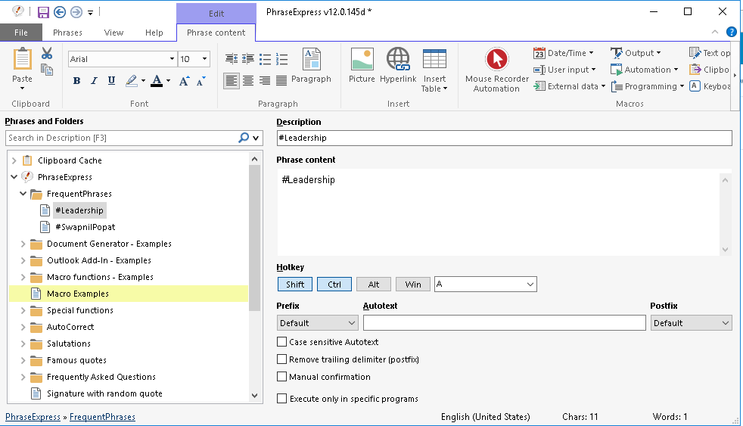This screenshot has height=426, width=743.
Task: Increase font size with grow icon
Action: [185, 81]
